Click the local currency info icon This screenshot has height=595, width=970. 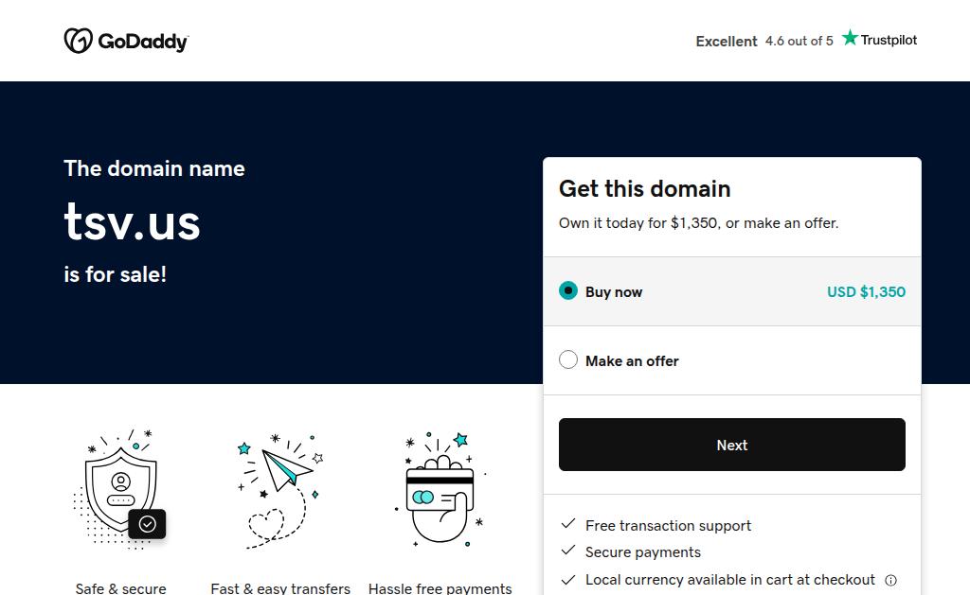coord(890,580)
